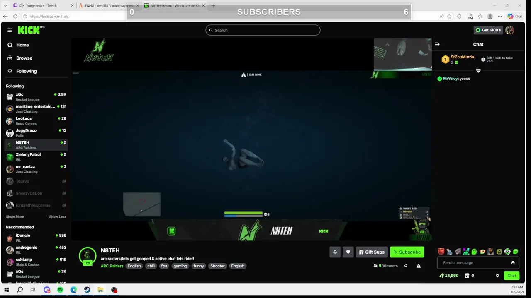Open JuggDraco Palia channel
The width and height of the screenshot is (531, 298).
point(36,133)
